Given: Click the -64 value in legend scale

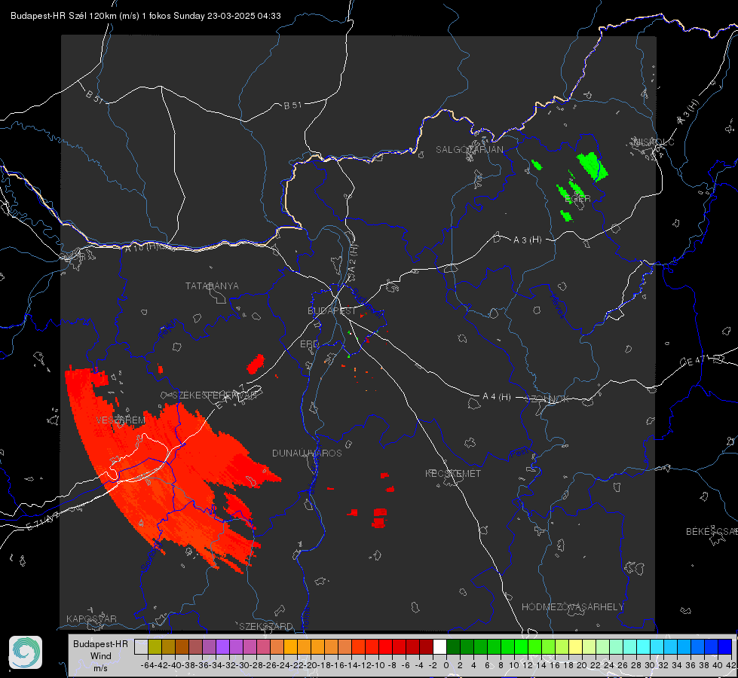Looking at the screenshot, I should [147, 665].
